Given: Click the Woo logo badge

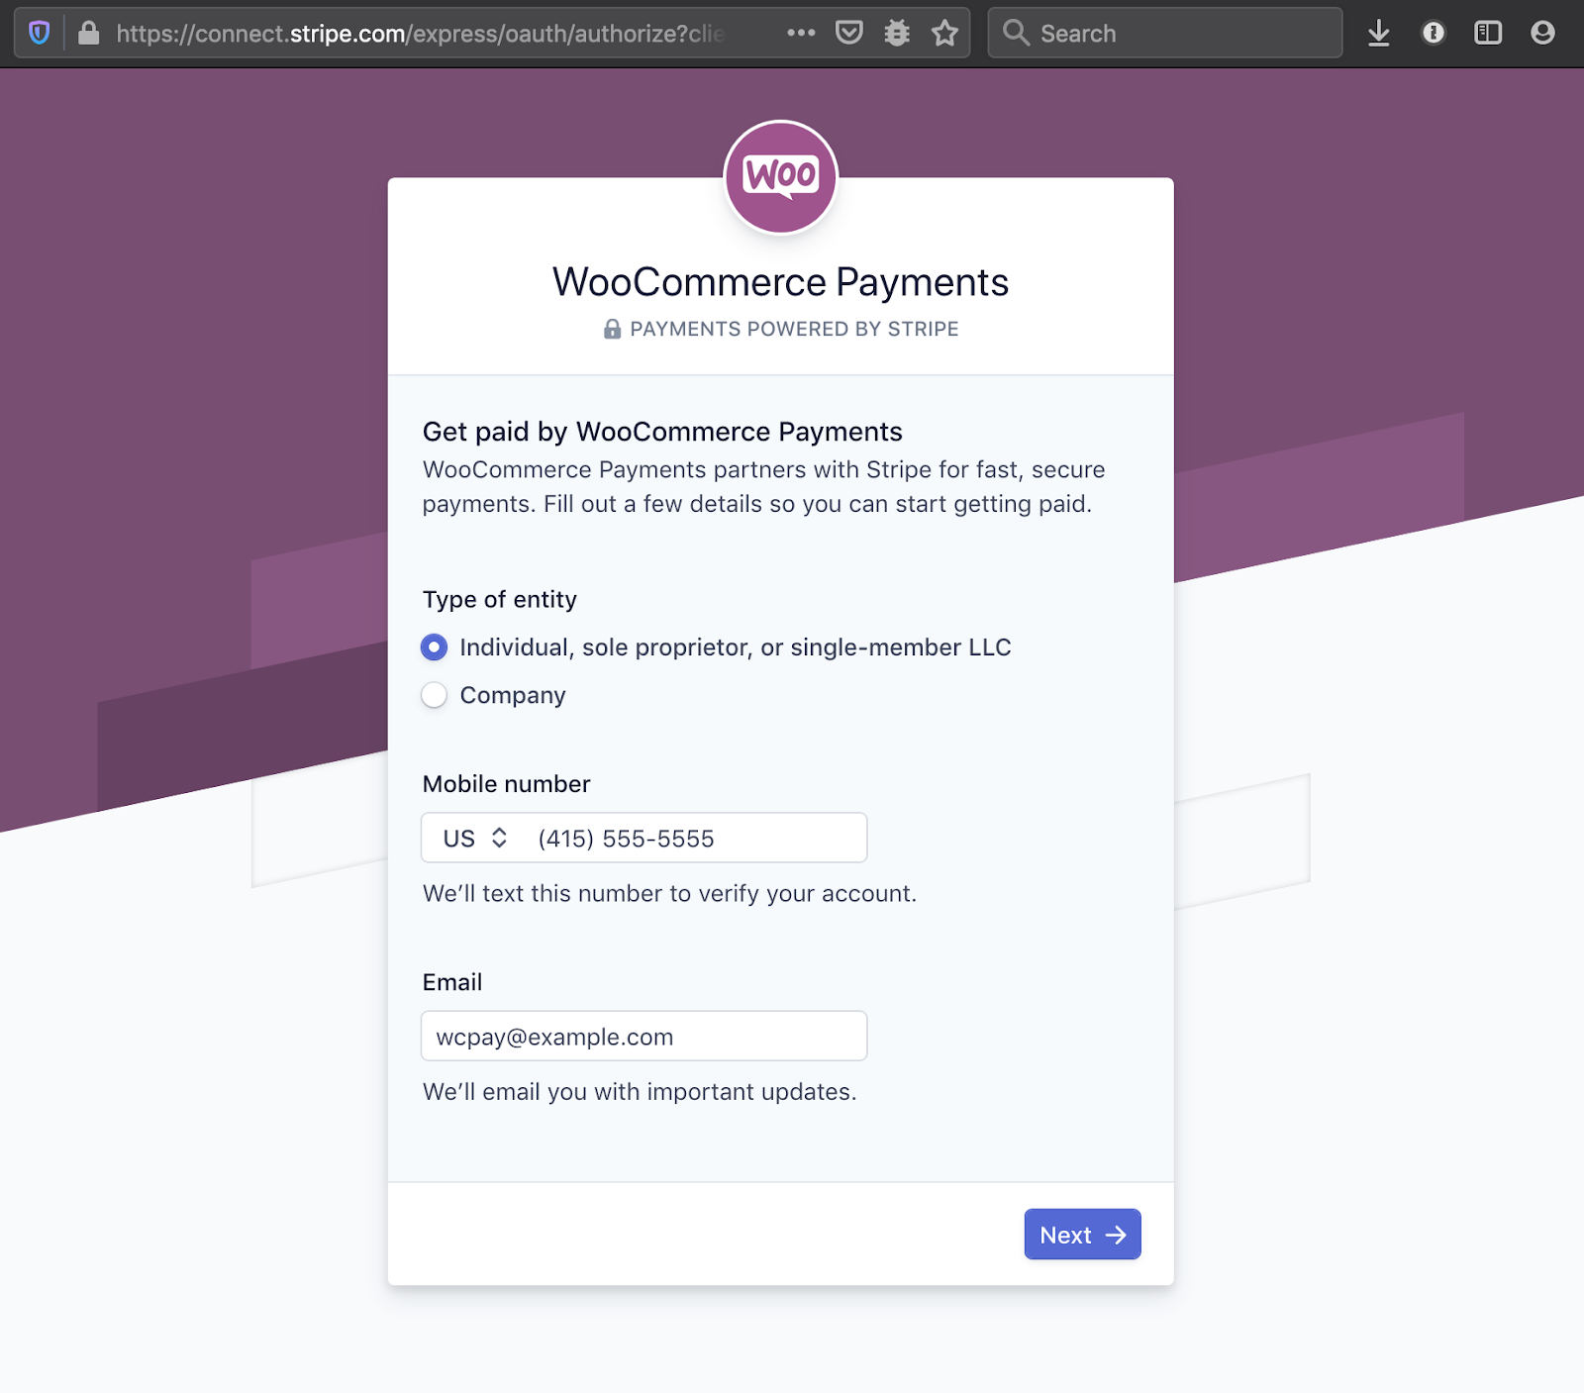Looking at the screenshot, I should [x=781, y=177].
